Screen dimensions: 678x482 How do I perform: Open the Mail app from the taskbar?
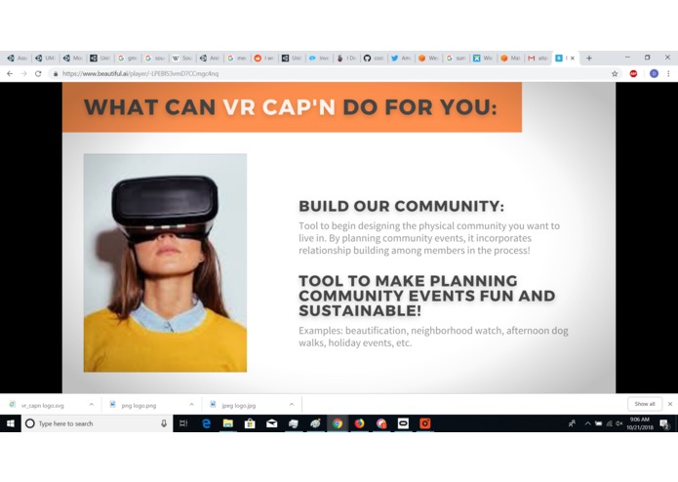pyautogui.click(x=271, y=423)
